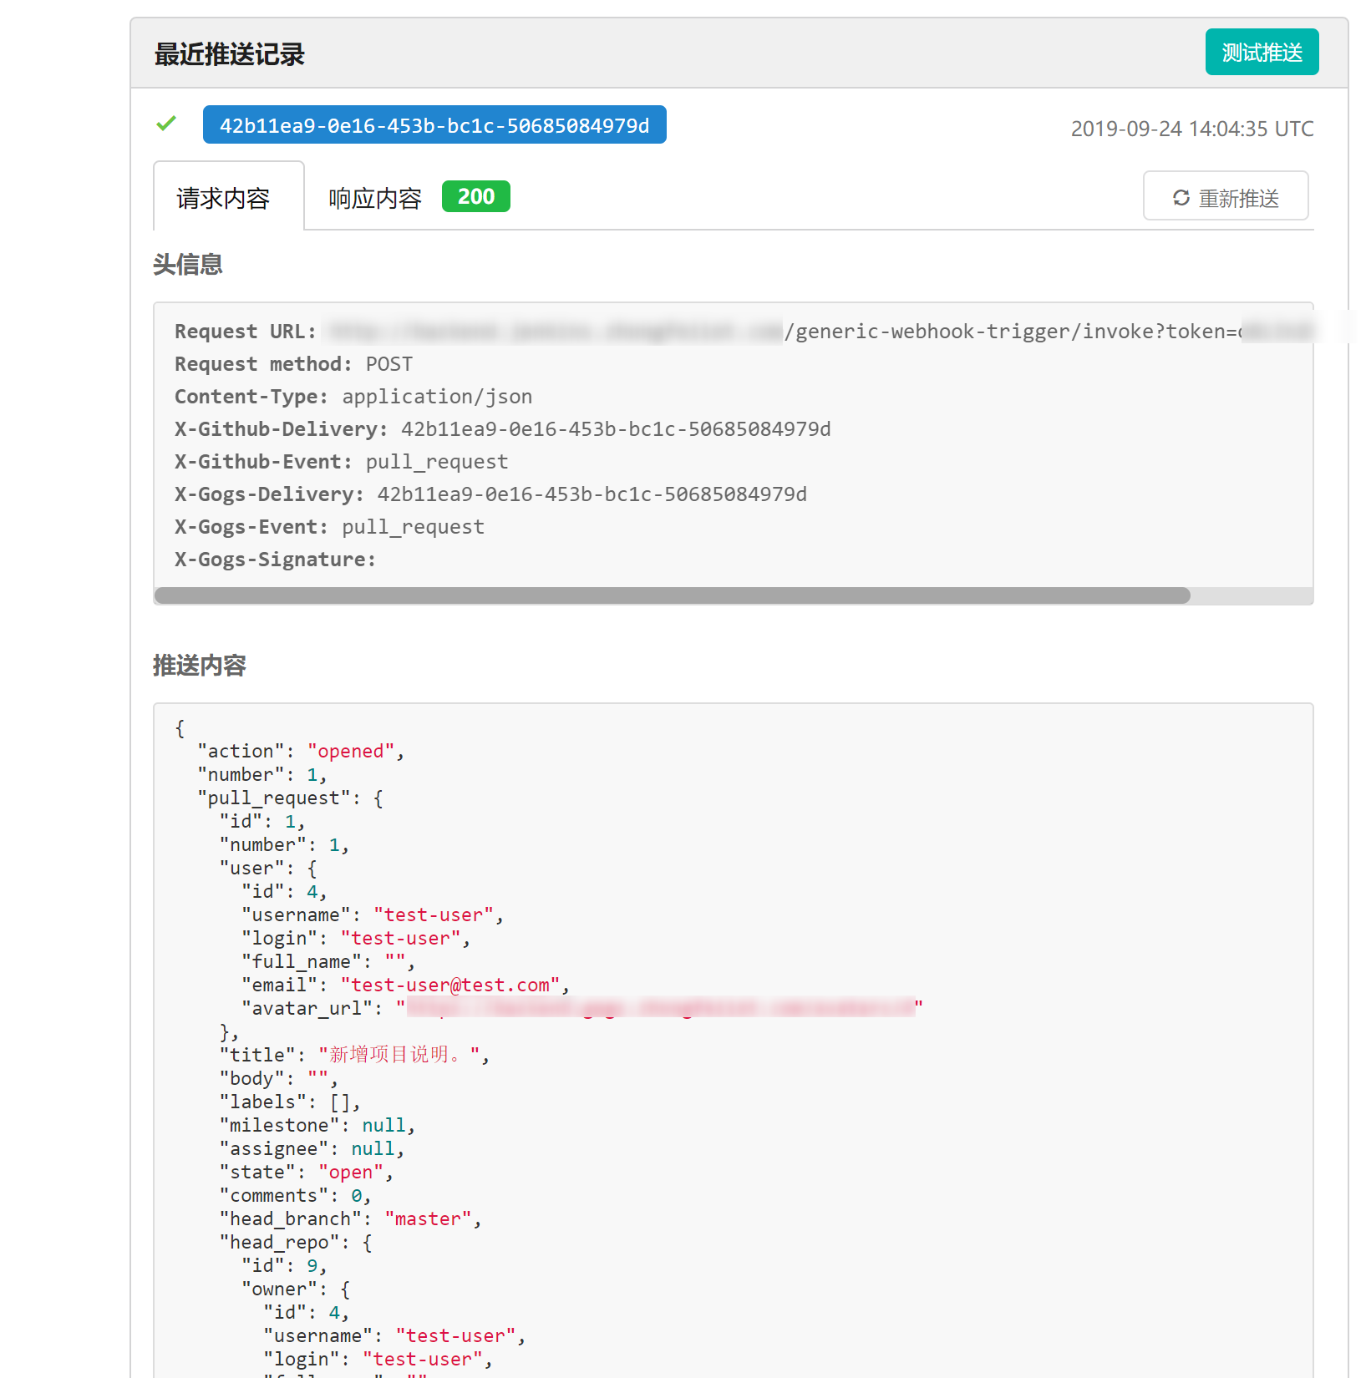
Task: Click the "comments": 0 line
Action: [296, 1196]
